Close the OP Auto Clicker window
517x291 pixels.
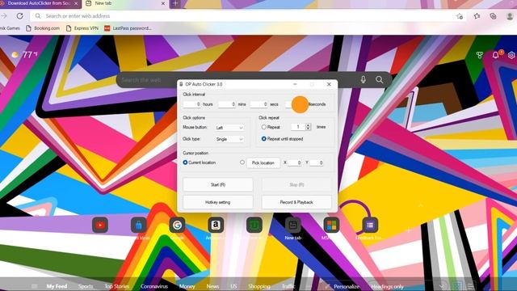point(329,84)
